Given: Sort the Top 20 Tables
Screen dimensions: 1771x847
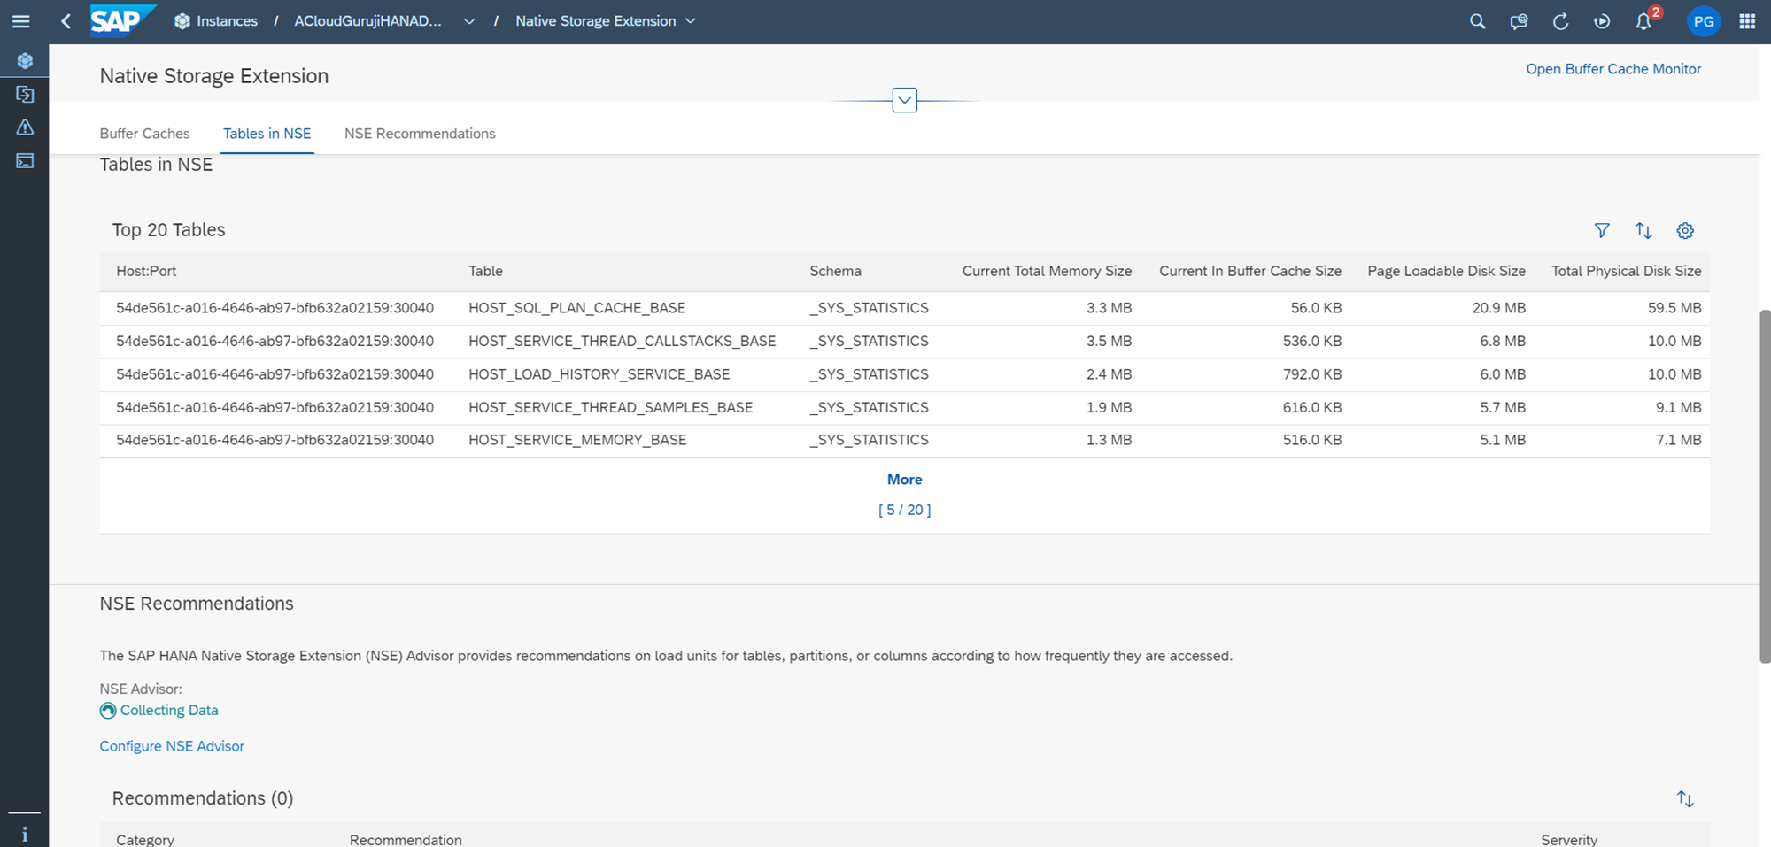Looking at the screenshot, I should (1643, 231).
